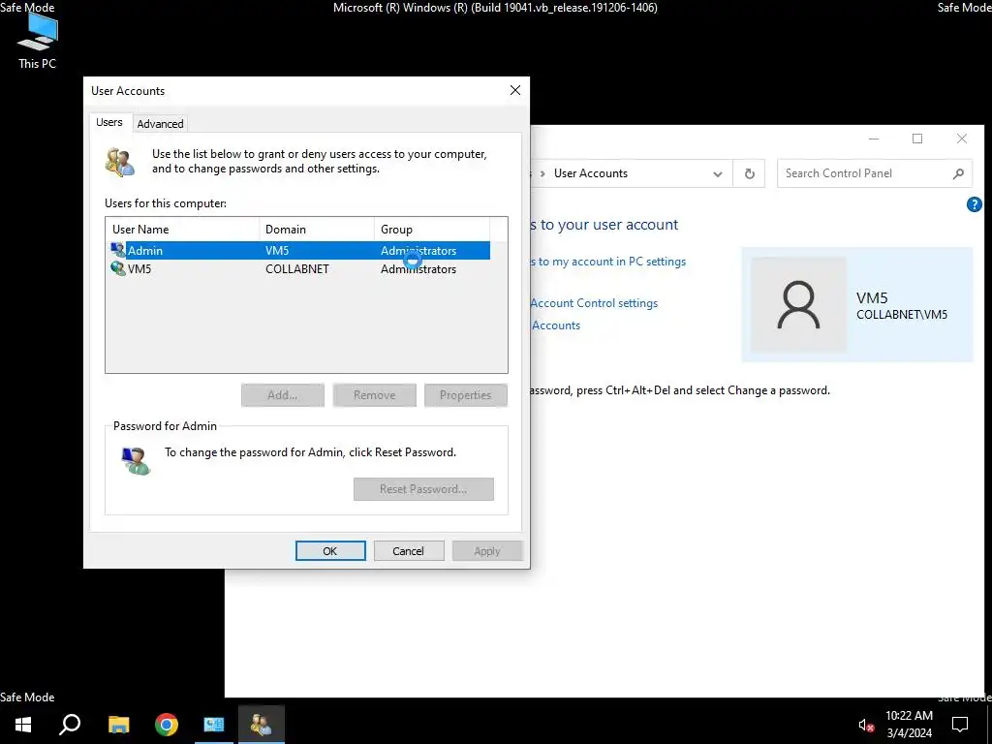This screenshot has width=992, height=744.
Task: Click the Apply button
Action: pyautogui.click(x=487, y=551)
